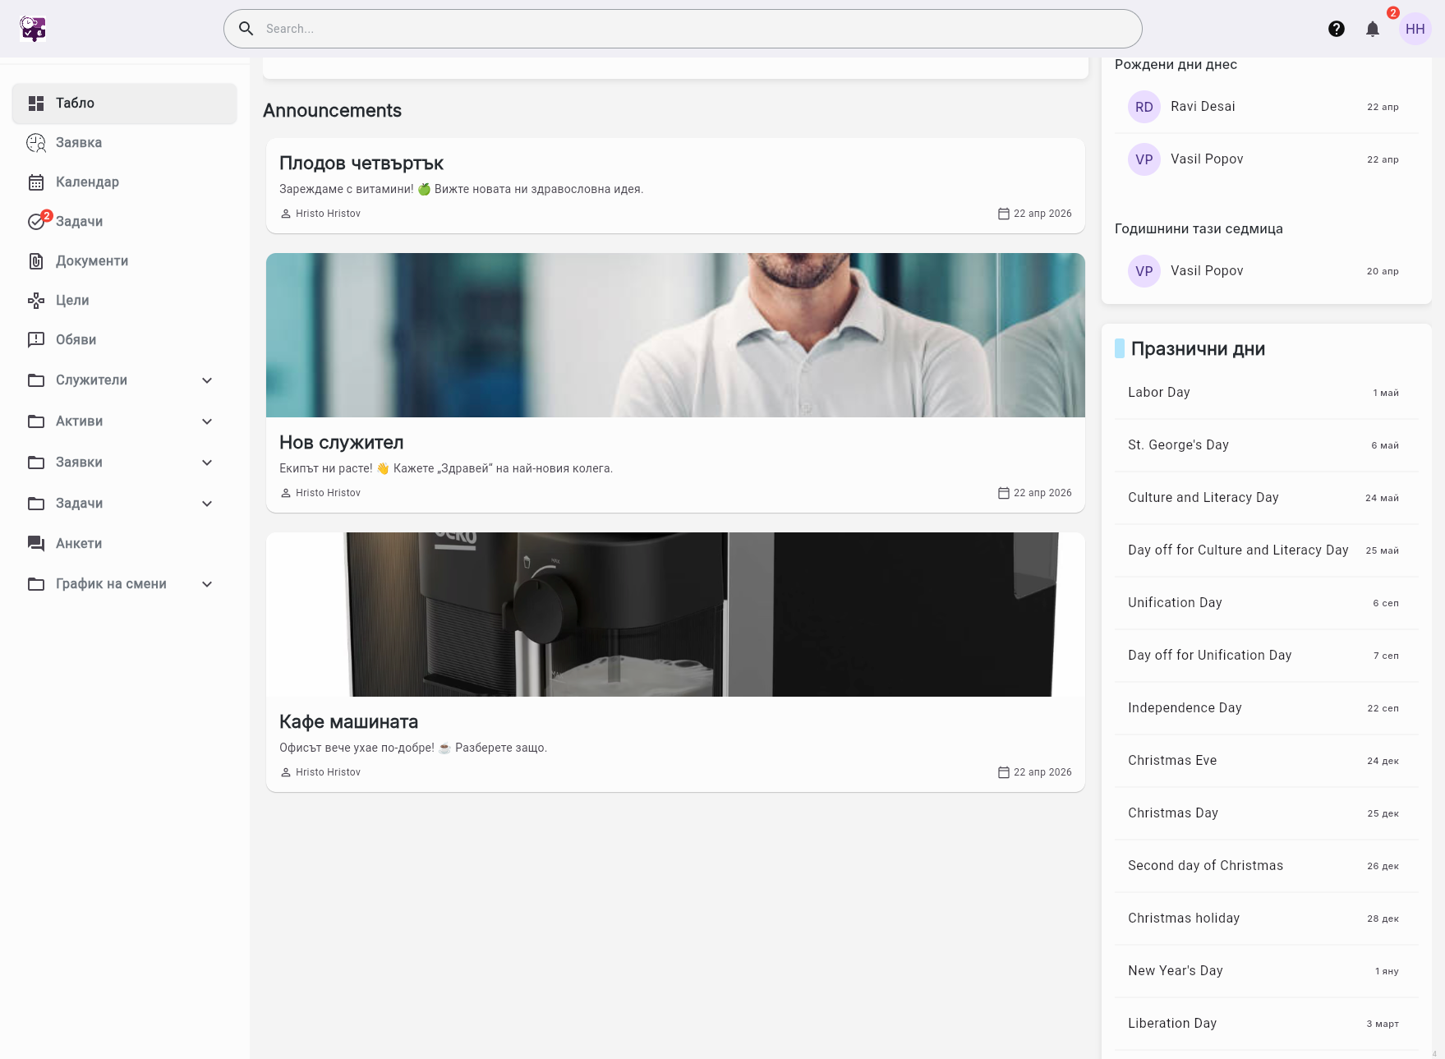The image size is (1445, 1059).
Task: Click RD avatar next to Ravi Desai
Action: 1144,107
